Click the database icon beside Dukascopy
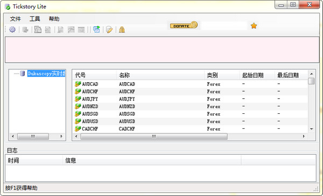Image resolution: width=323 pixels, height=196 pixels. coord(23,74)
